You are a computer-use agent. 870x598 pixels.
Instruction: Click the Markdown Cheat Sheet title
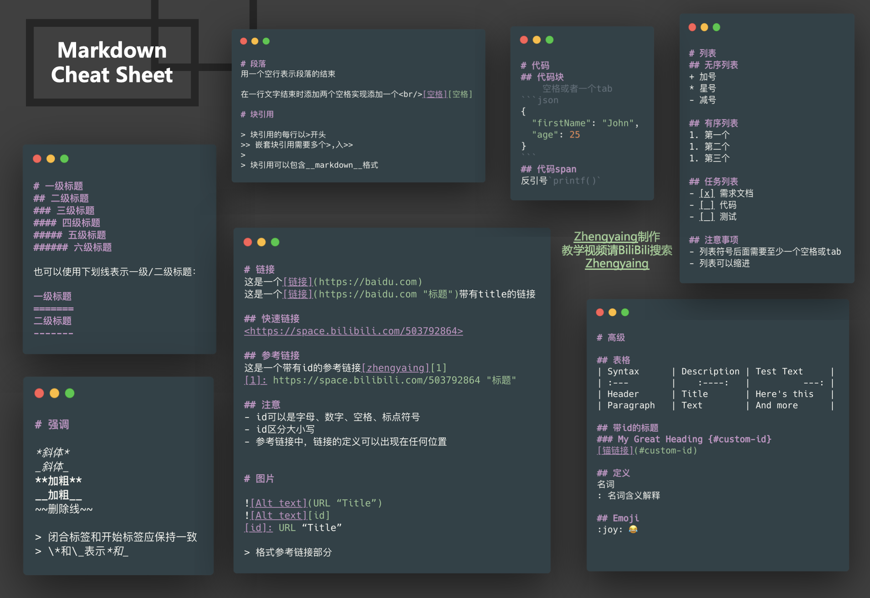tap(112, 62)
